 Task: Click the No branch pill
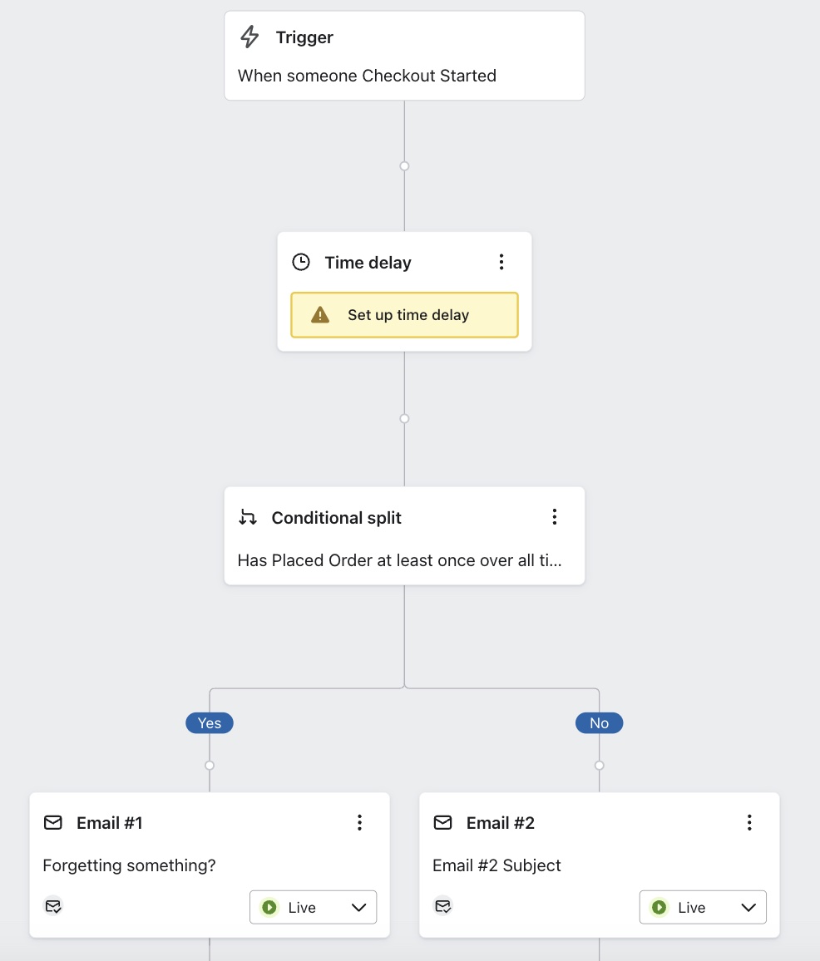coord(599,722)
